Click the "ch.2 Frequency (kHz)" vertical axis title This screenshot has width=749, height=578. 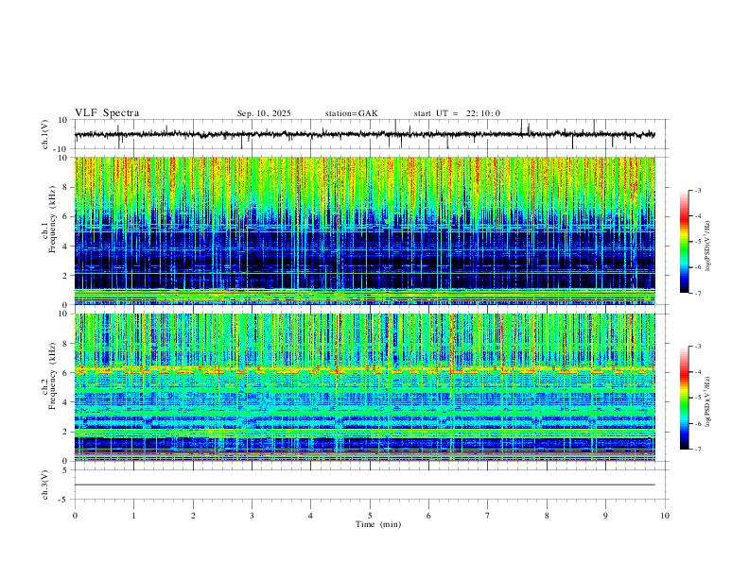(47, 376)
